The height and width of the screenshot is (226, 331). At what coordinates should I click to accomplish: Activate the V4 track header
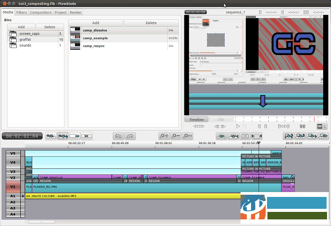(x=13, y=163)
